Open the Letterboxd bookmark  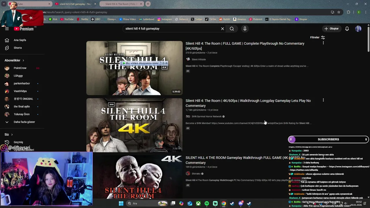147,19
